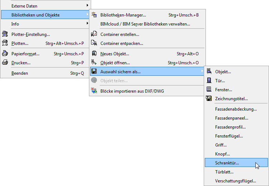Open the Info menu entry
The width and height of the screenshot is (269, 186).
45,24
